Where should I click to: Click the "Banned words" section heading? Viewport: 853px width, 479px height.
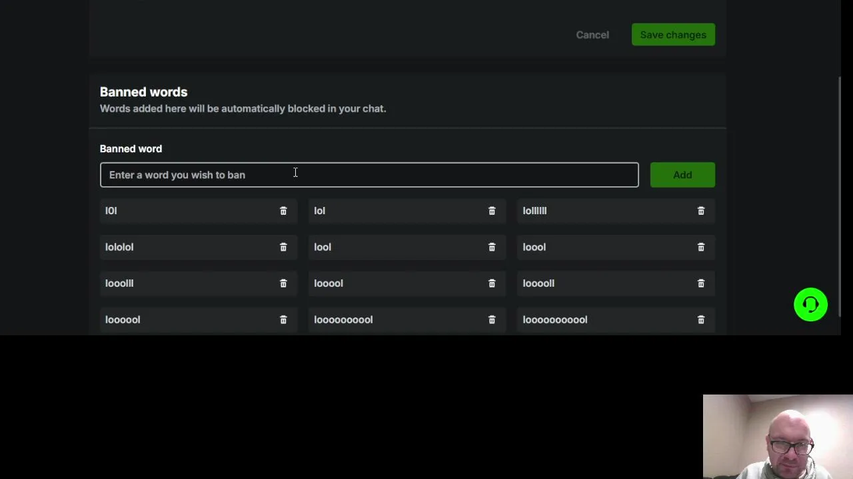pos(143,92)
